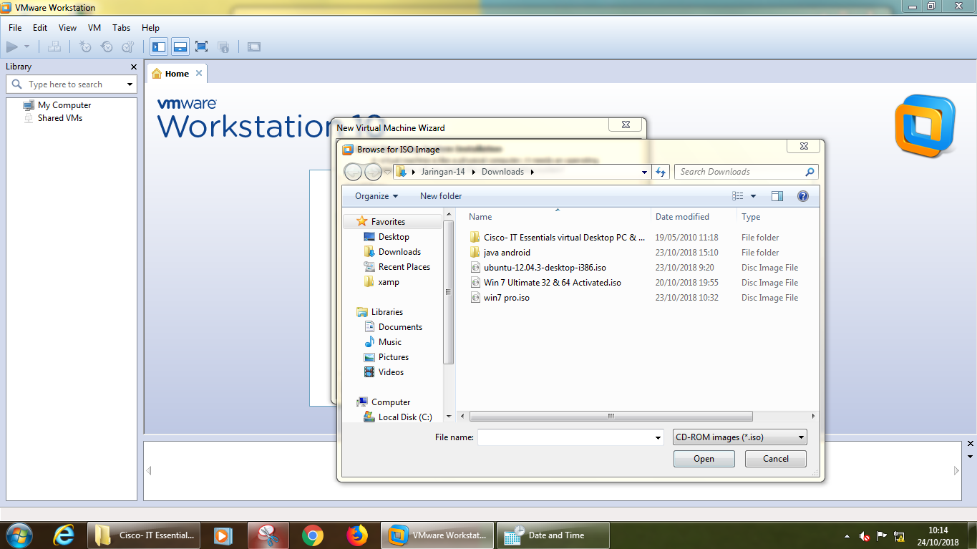Toggle the thumbnail bar view icon

coord(180,47)
